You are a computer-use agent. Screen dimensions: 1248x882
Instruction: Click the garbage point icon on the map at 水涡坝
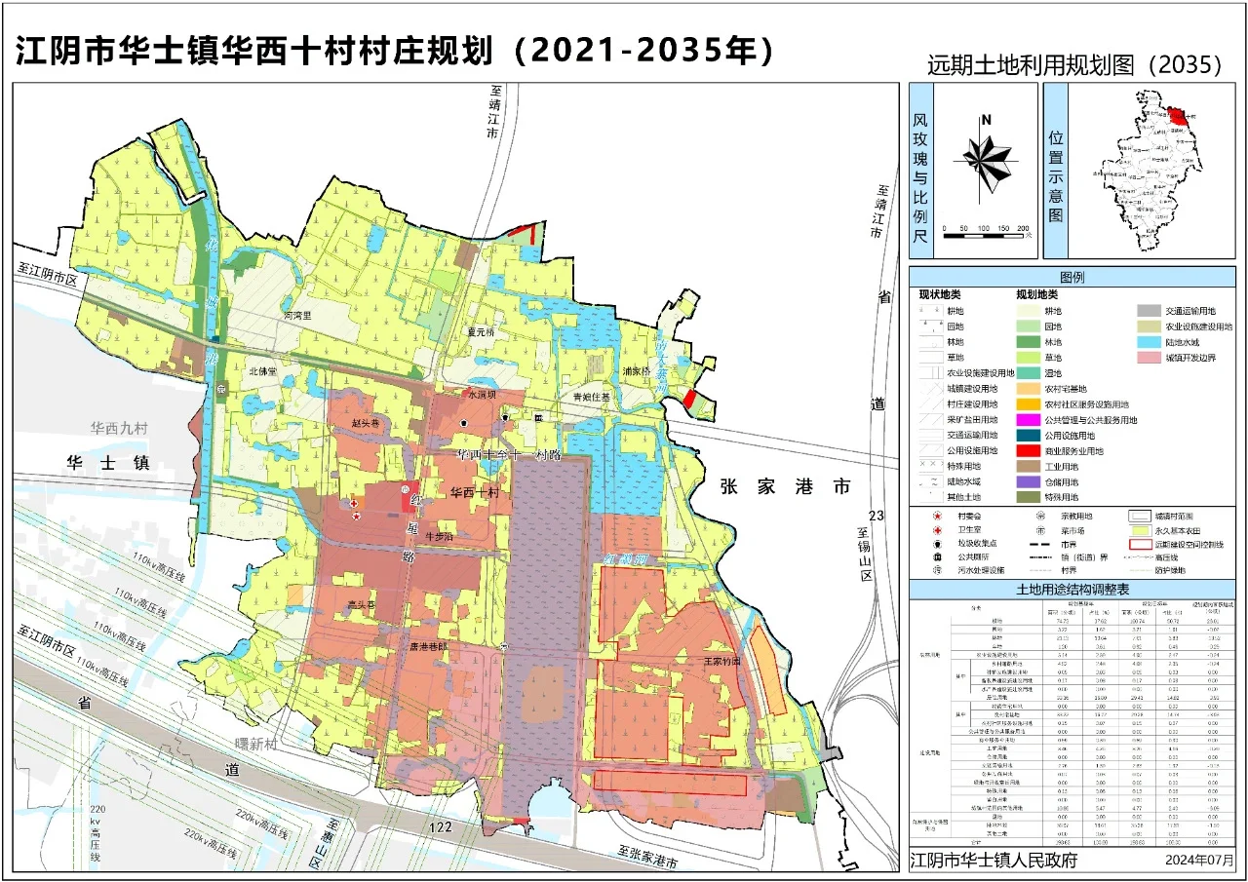pos(465,421)
